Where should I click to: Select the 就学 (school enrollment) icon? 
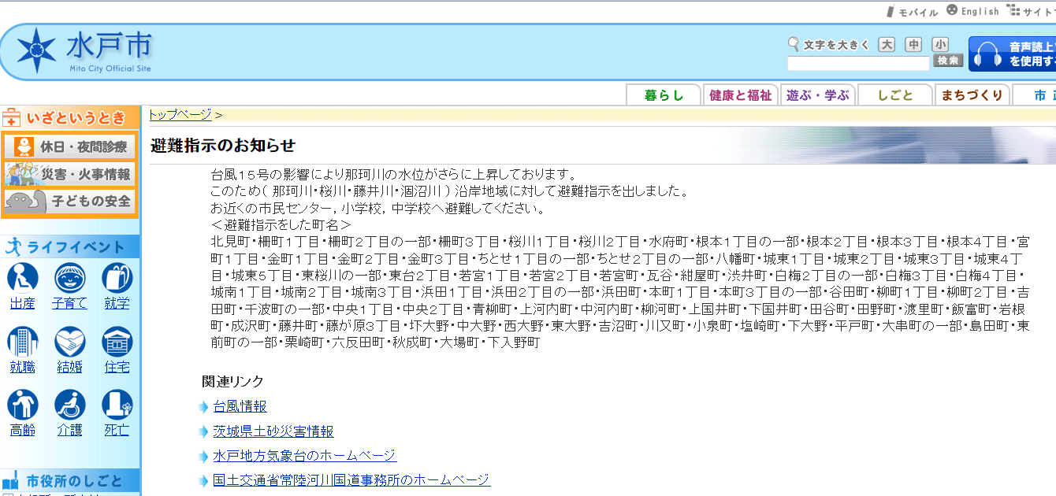(x=117, y=279)
